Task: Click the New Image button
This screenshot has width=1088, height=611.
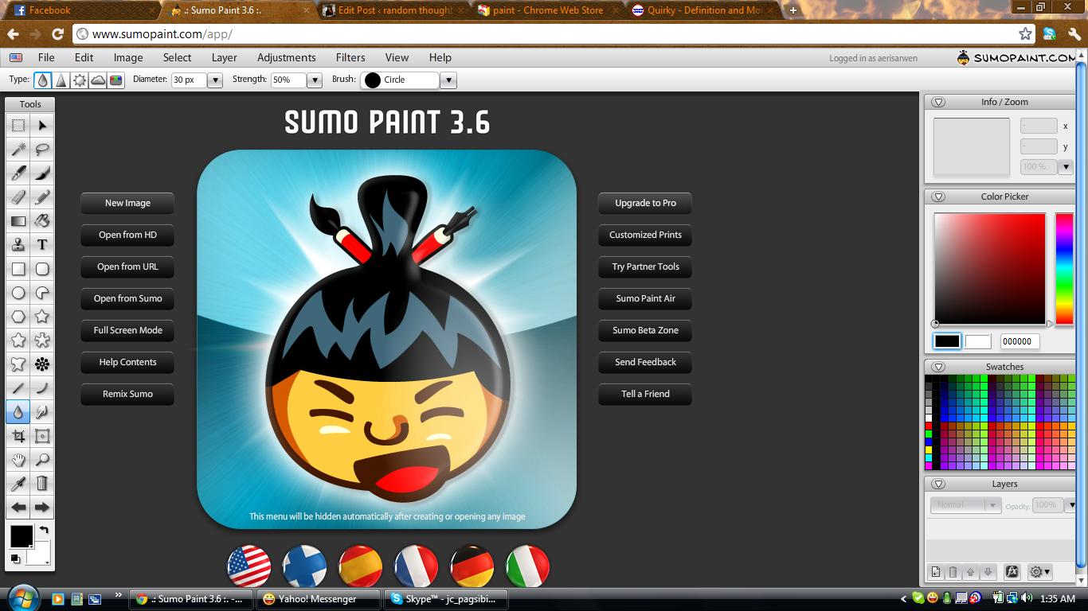Action: coord(127,203)
